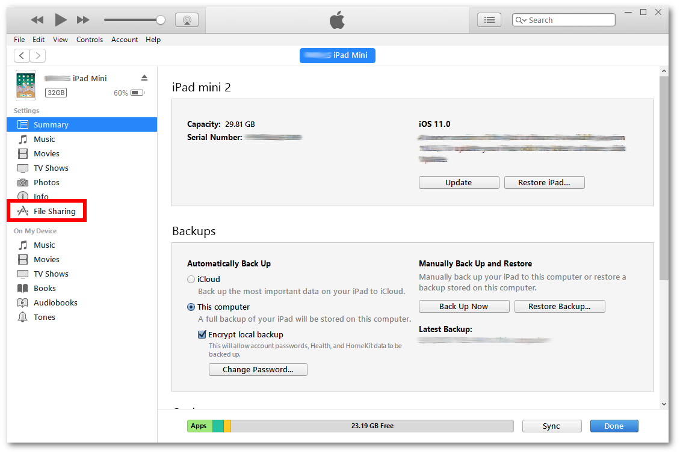
Task: Open the search filter dropdown
Action: 521,19
